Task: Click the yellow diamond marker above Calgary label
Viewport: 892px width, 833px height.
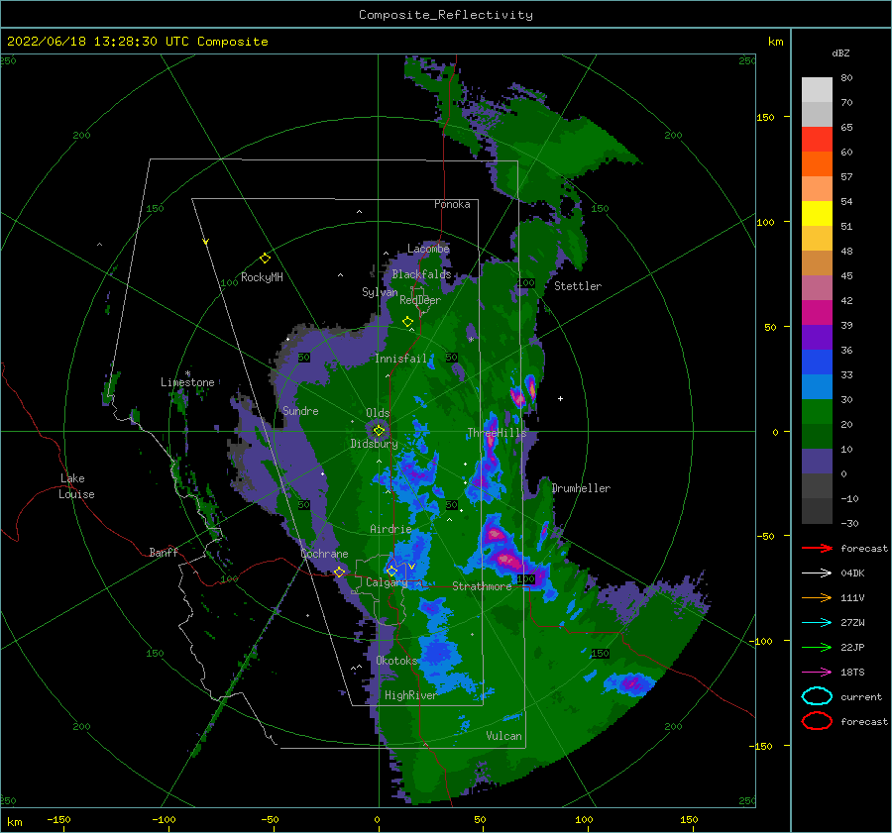Action: 391,571
